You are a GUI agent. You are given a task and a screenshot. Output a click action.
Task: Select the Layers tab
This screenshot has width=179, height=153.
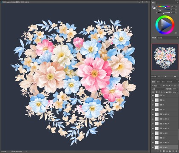(x=153, y=82)
